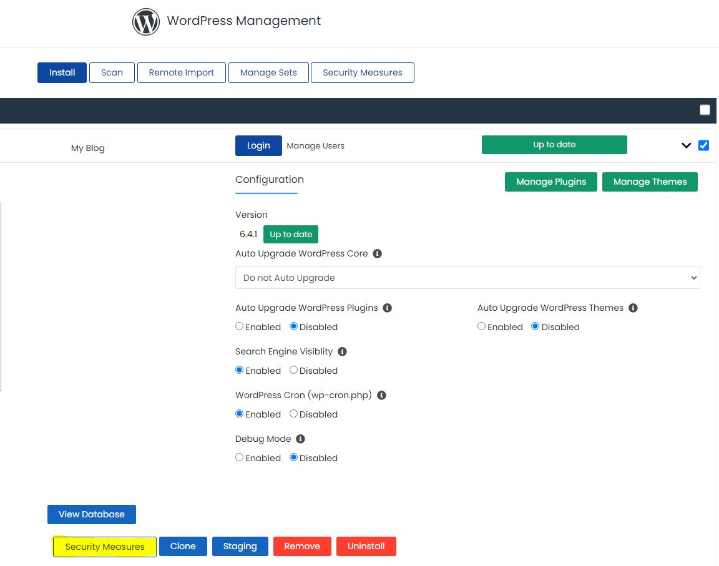Open the Do not Auto Upgrade dropdown
This screenshot has height=566, width=719.
[467, 278]
